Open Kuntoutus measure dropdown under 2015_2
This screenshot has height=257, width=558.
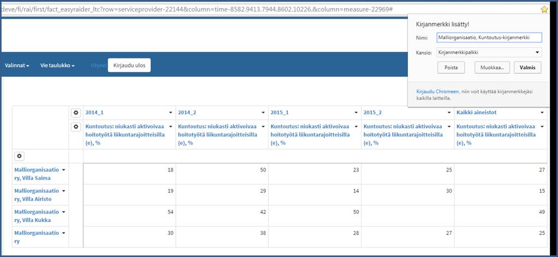[449, 126]
